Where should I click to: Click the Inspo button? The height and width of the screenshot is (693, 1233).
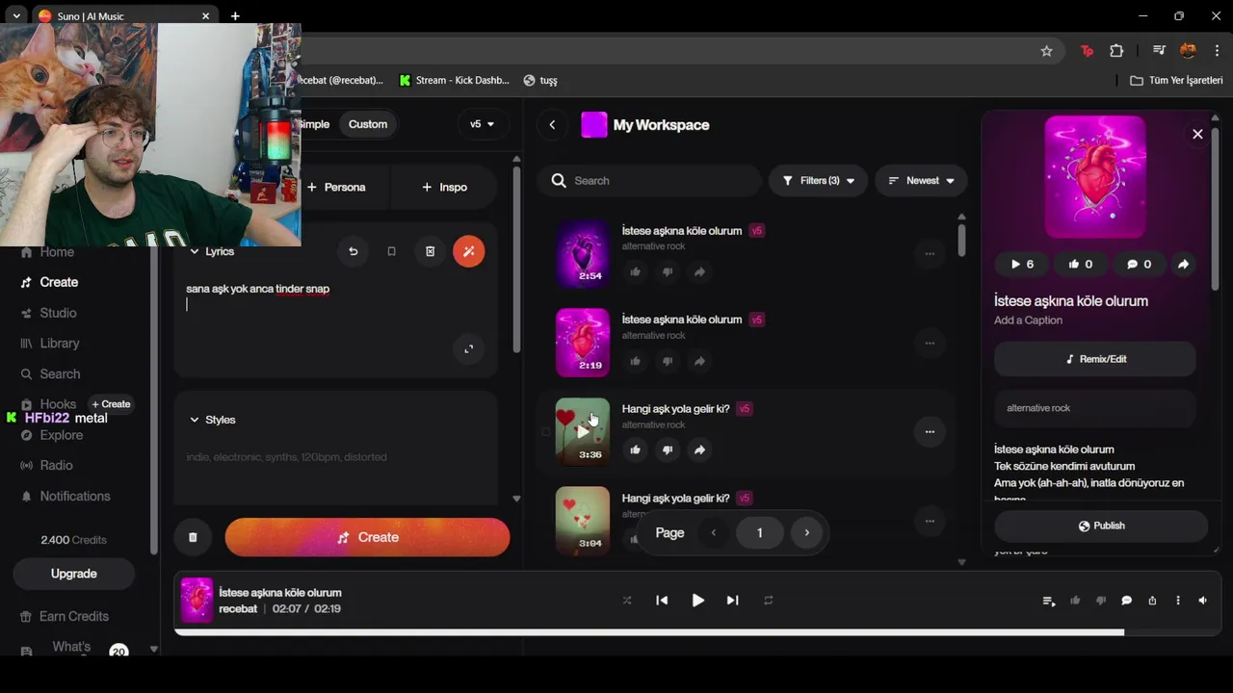pos(444,187)
